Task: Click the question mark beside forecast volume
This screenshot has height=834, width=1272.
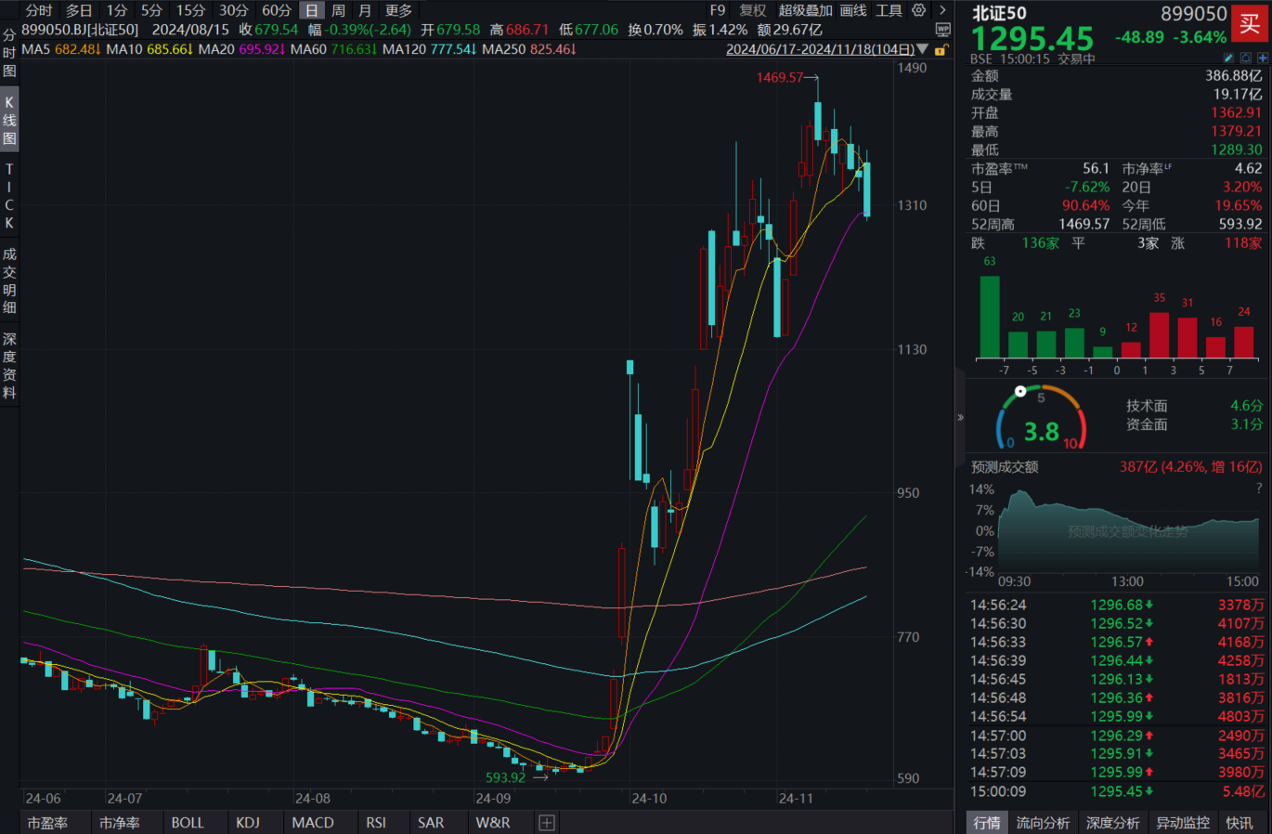Action: click(x=1259, y=488)
